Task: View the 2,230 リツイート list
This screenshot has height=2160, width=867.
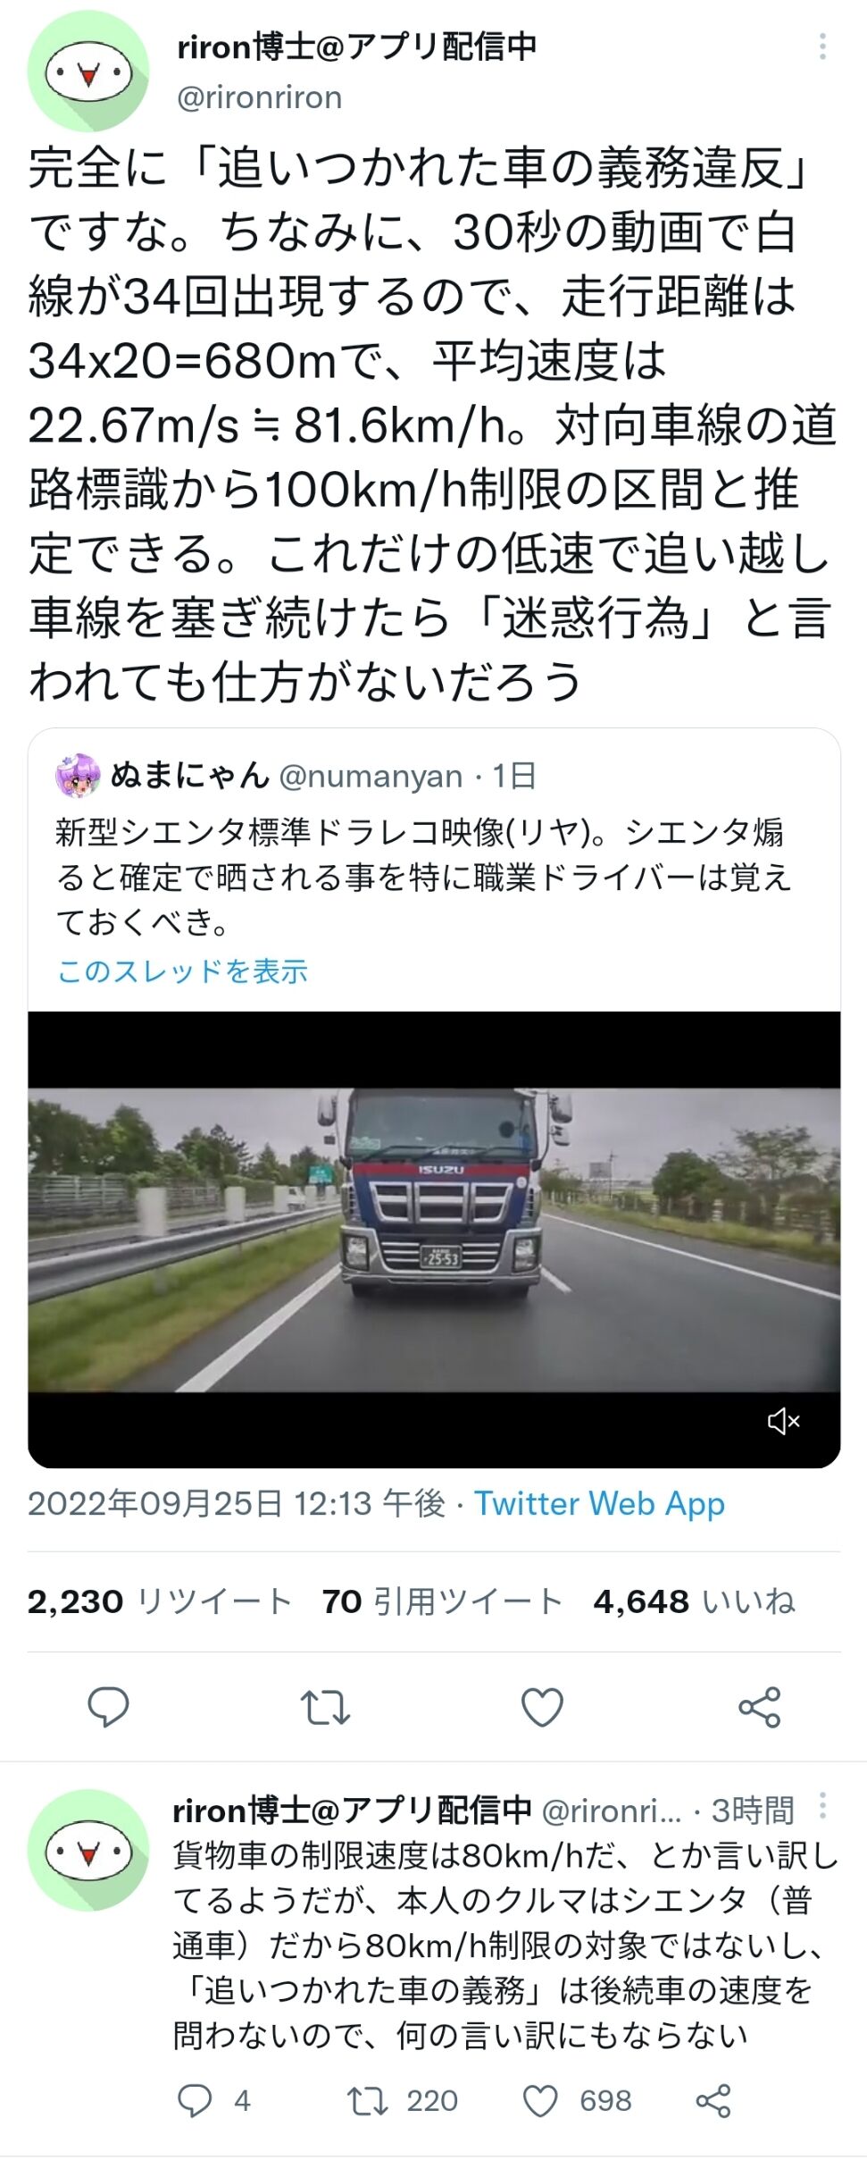Action: (x=160, y=1602)
